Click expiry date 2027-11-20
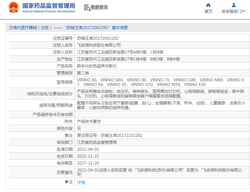Viewport: 250px width, 192px height. [x=88, y=163]
